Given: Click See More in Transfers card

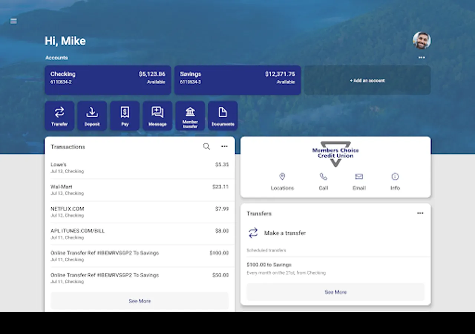Looking at the screenshot, I should coord(335,292).
